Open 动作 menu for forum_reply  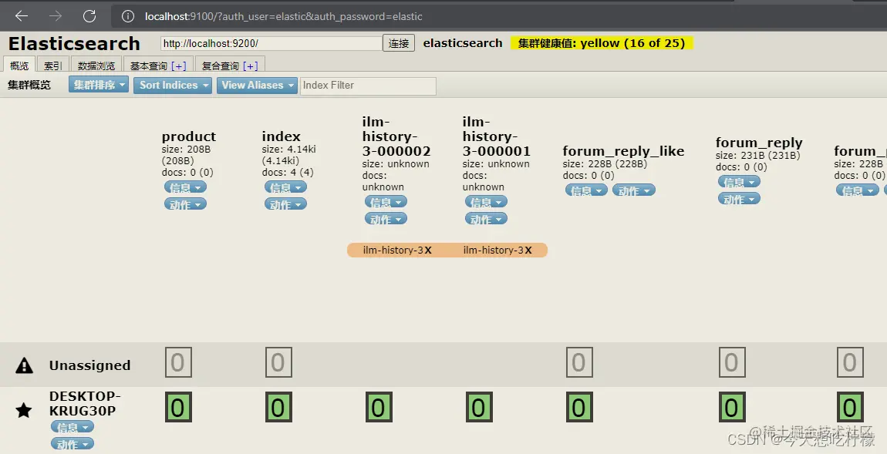pos(740,199)
